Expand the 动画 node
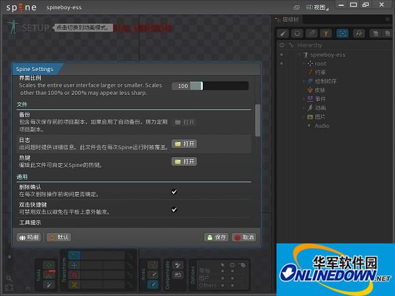The height and width of the screenshot is (296, 395). click(x=303, y=108)
